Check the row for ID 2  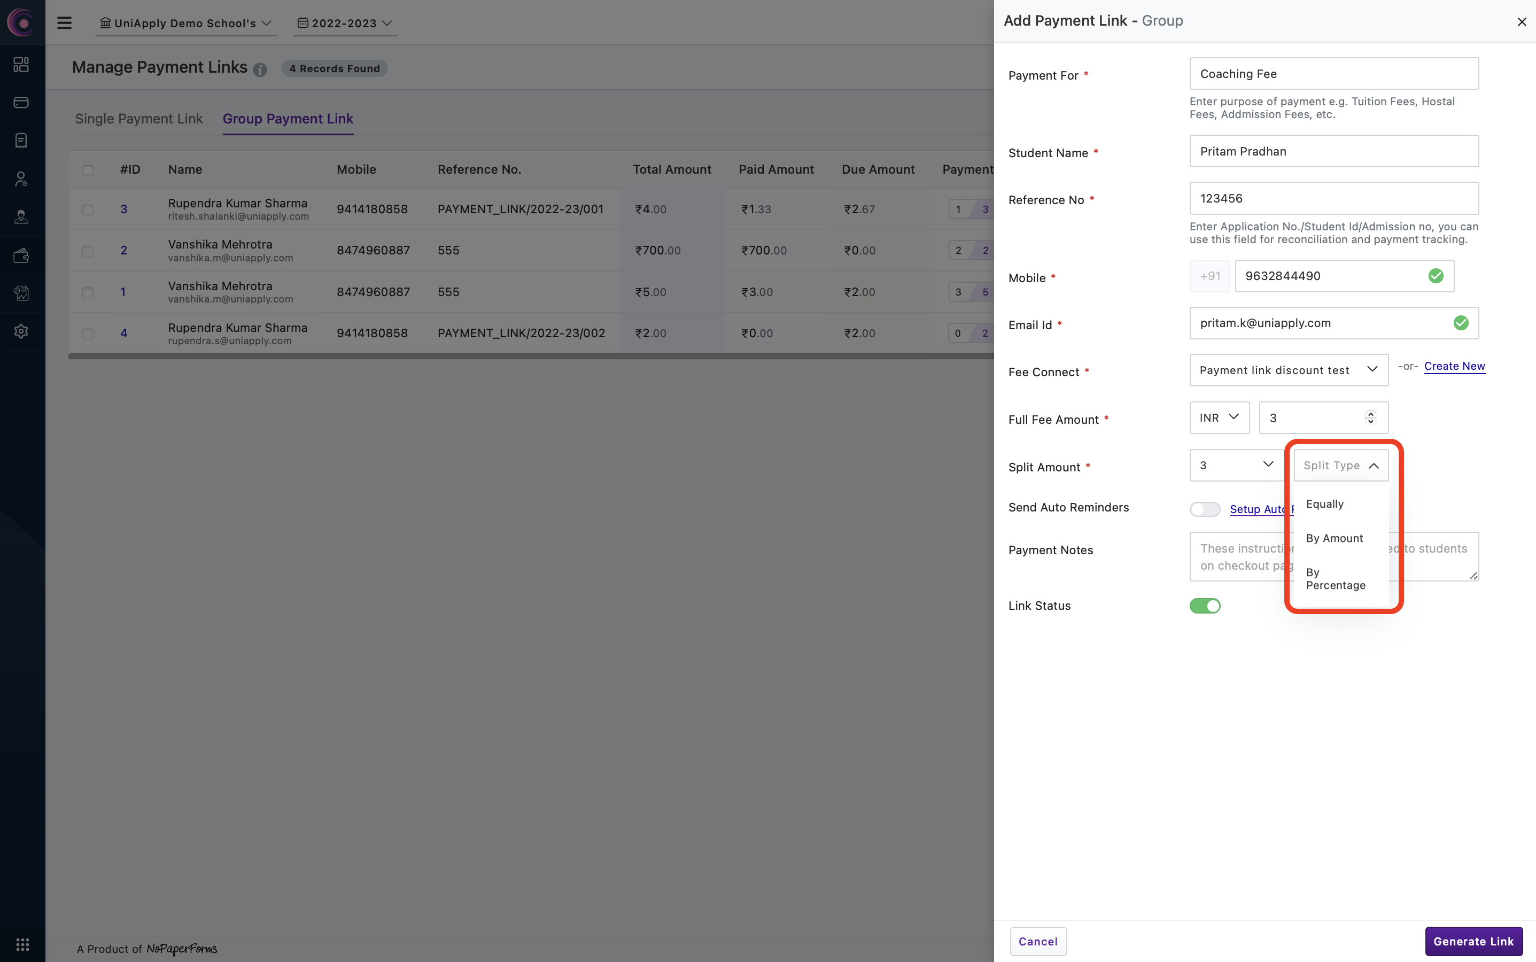point(88,251)
